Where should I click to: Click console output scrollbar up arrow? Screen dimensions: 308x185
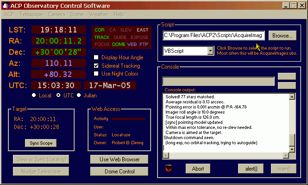pyautogui.click(x=292, y=97)
